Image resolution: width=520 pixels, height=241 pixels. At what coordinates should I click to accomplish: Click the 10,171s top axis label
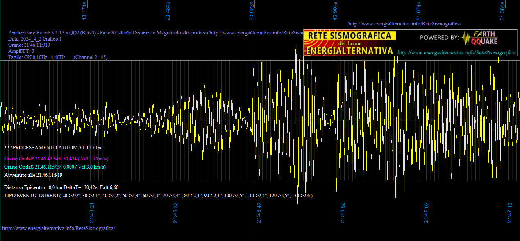[x=84, y=10]
